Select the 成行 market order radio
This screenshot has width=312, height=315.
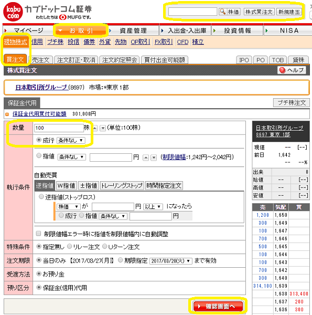click(39, 140)
